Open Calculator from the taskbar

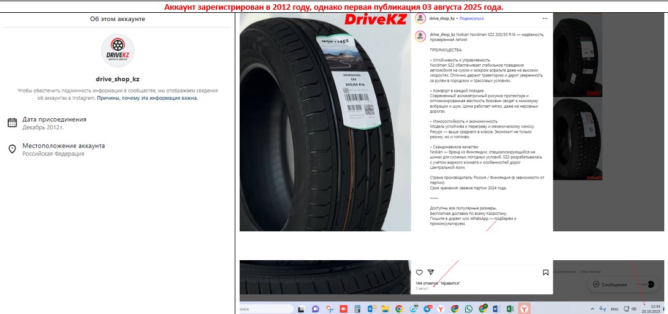pos(357,309)
